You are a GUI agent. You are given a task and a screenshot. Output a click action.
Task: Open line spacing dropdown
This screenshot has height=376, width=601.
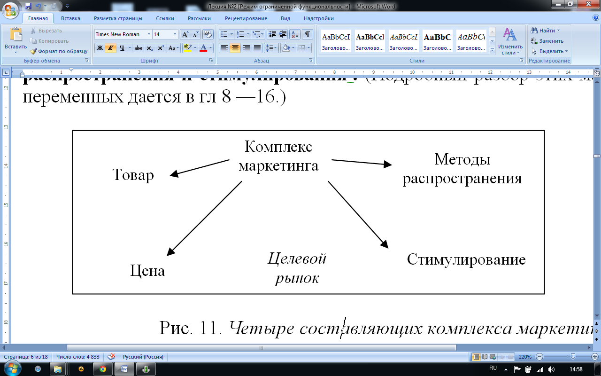(271, 48)
